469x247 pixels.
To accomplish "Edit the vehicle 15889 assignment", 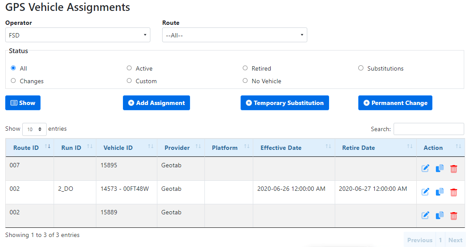I will coord(425,215).
